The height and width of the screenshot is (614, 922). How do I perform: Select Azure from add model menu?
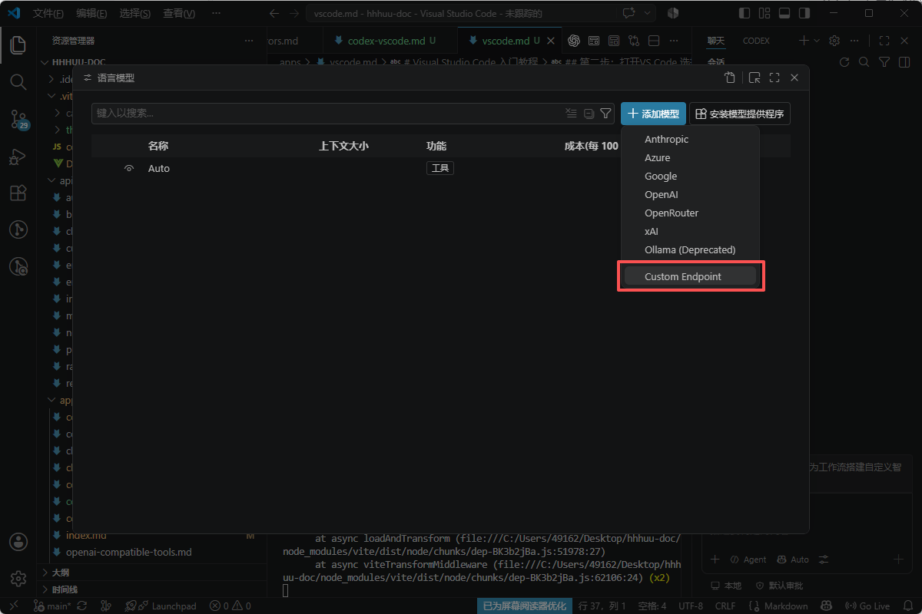click(x=690, y=157)
